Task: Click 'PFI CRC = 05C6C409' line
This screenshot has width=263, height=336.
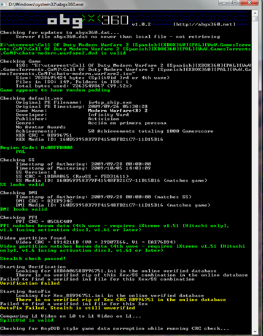Action: 44,221
